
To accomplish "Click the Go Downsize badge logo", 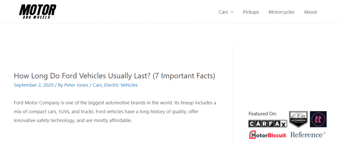I will 298,119.
